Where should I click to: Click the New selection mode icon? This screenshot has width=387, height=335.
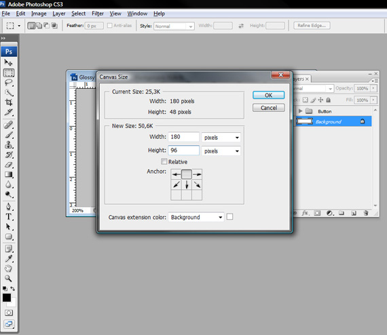(x=31, y=25)
